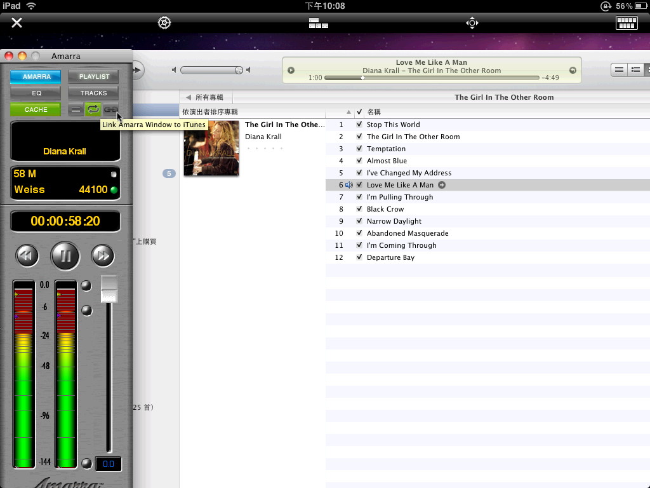The image size is (650, 488).
Task: Click elapsed time 1:00 label
Action: point(315,78)
